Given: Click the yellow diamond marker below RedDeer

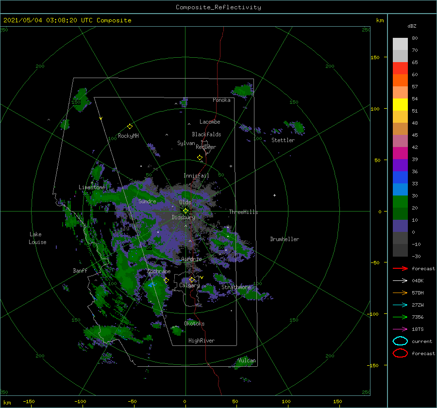Looking at the screenshot, I should coord(200,158).
